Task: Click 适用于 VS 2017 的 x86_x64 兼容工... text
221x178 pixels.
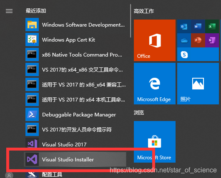Action: click(84, 85)
